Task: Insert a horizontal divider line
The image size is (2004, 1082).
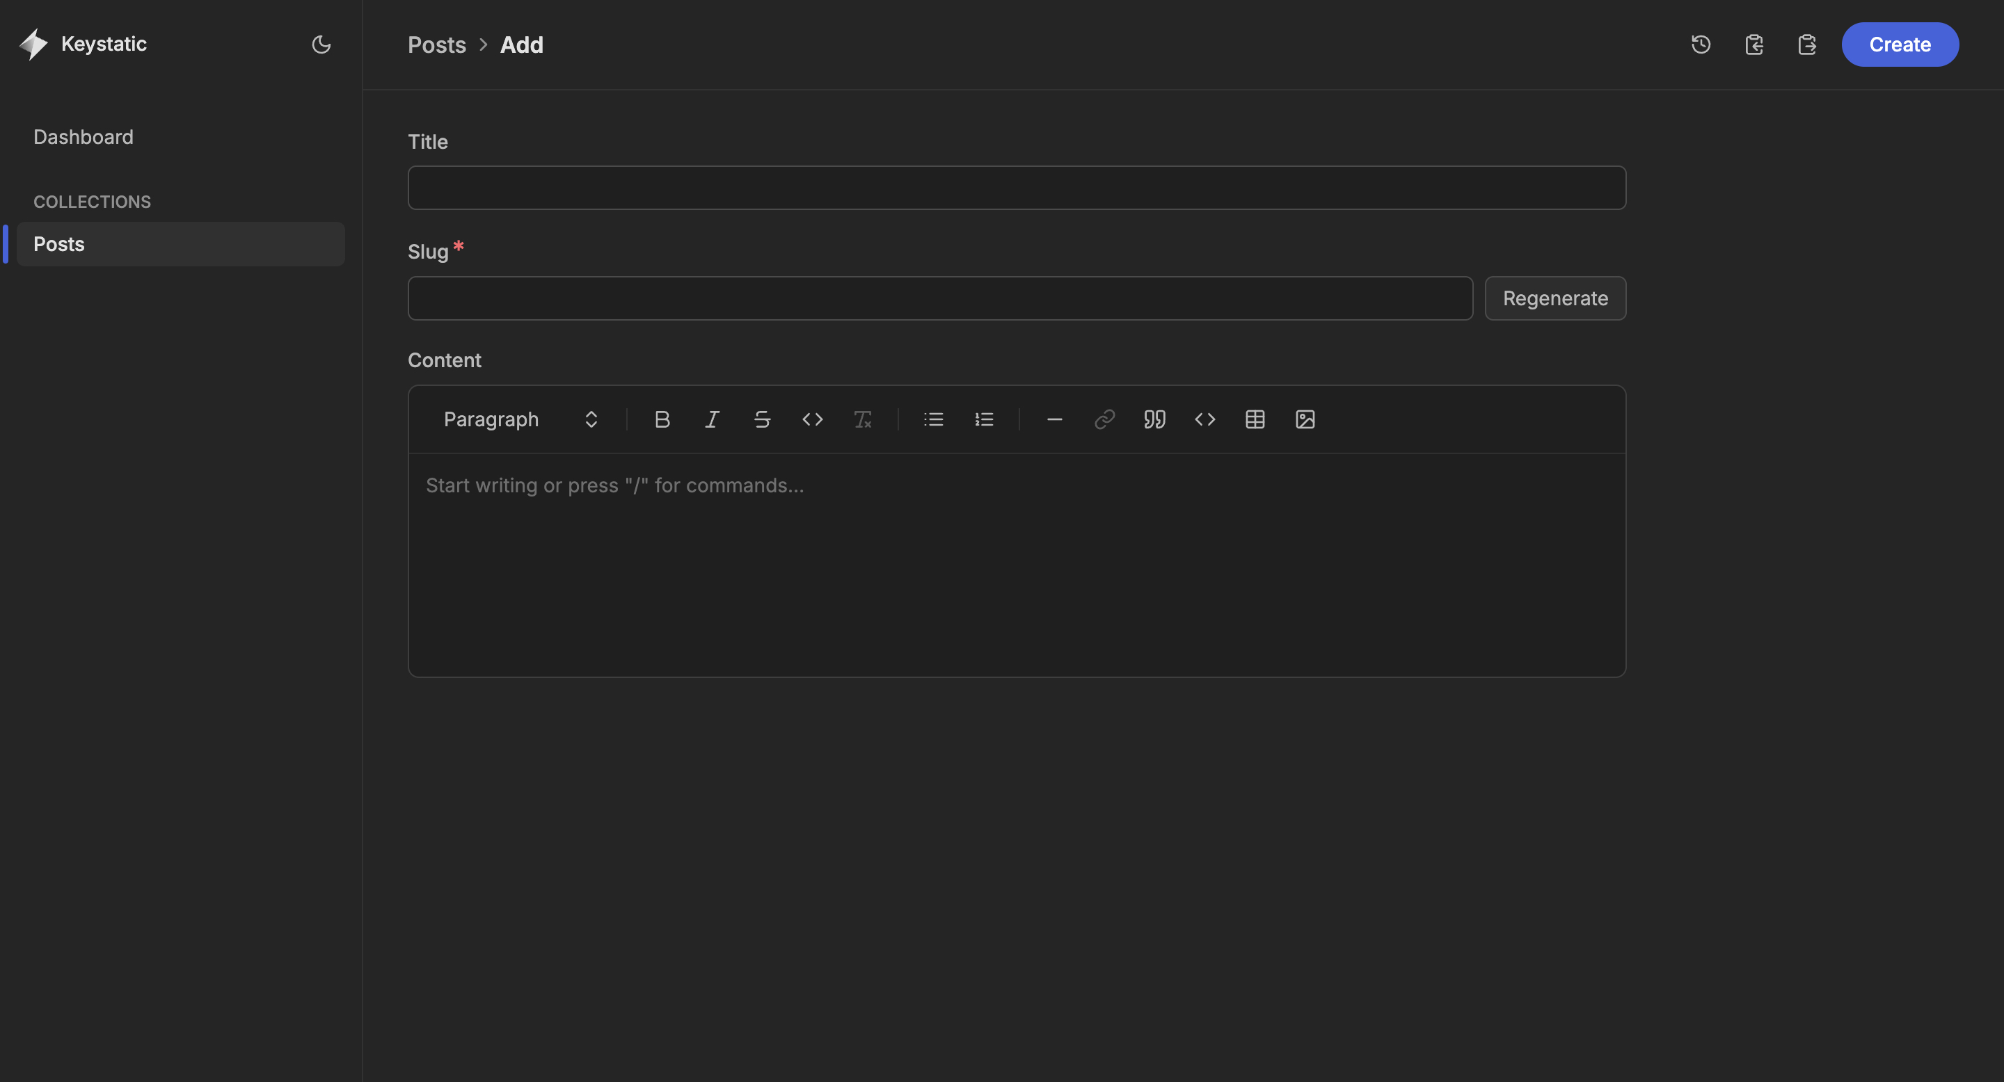Action: pyautogui.click(x=1054, y=419)
